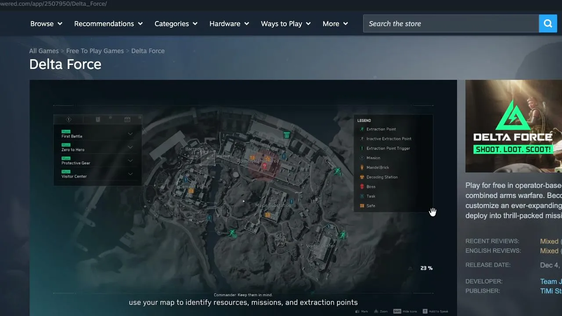
Task: Click the orange marker below Major Substation label
Action: click(267, 215)
